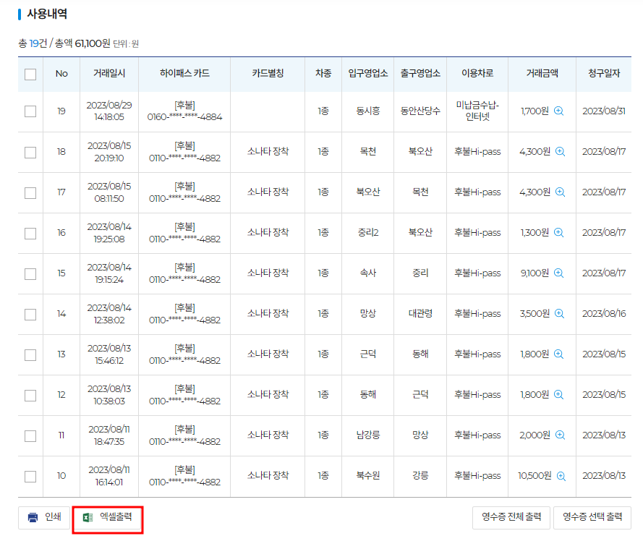Click magnifier icon in row No 12

pyautogui.click(x=558, y=394)
